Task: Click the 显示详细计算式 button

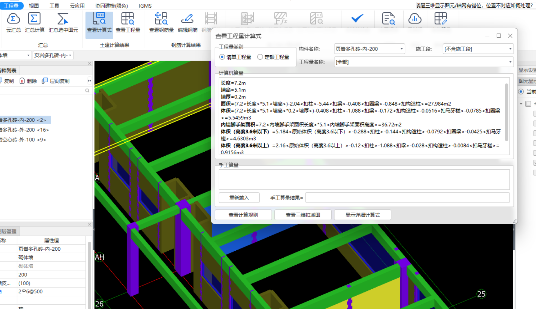Action: pyautogui.click(x=362, y=215)
